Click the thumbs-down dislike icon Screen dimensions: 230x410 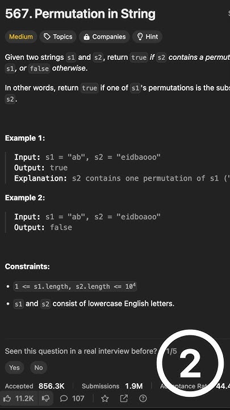46,399
